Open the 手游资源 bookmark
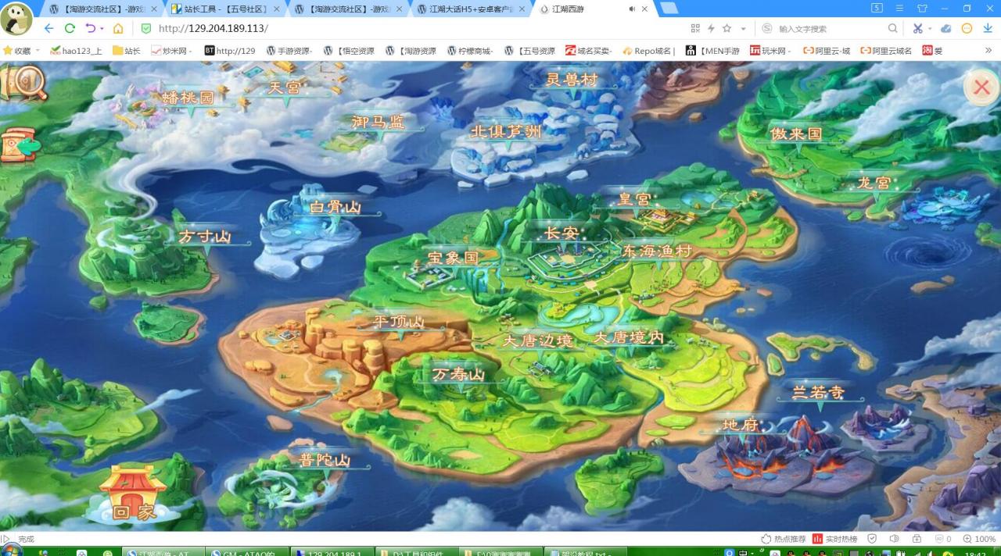Viewport: 1001px width, 556px height. coord(289,51)
